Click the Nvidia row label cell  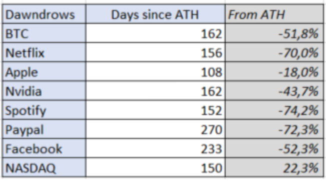tap(44, 91)
